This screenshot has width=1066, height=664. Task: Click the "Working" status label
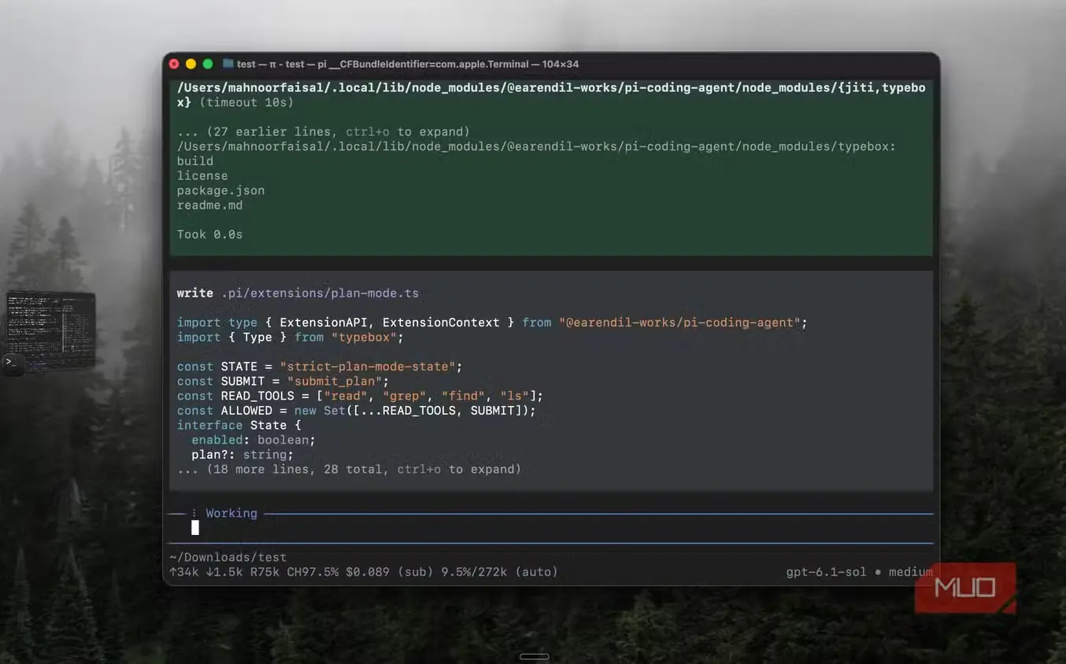coord(231,513)
